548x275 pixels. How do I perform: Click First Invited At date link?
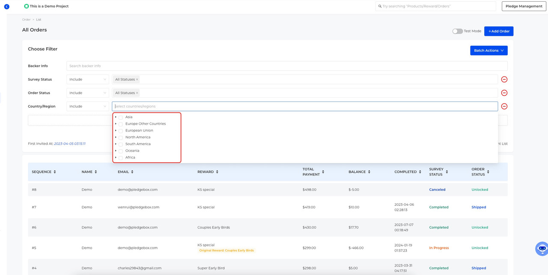[70, 144]
